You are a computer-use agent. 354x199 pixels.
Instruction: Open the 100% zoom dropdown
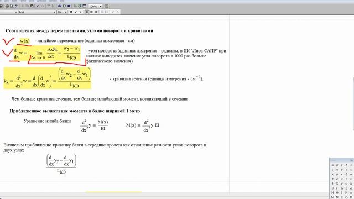[101, 6]
